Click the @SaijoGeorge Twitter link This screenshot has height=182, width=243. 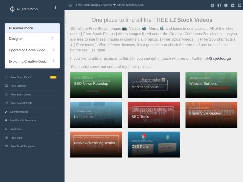pos(218,59)
